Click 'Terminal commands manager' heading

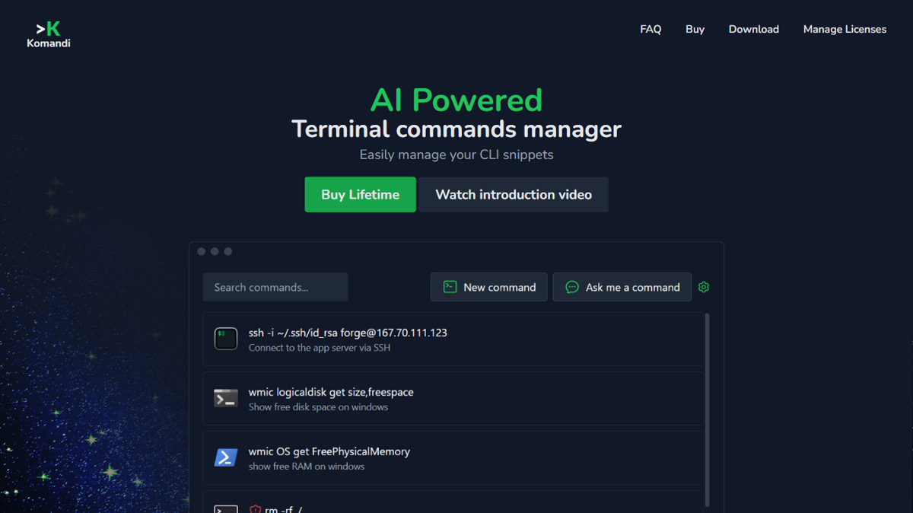456,129
